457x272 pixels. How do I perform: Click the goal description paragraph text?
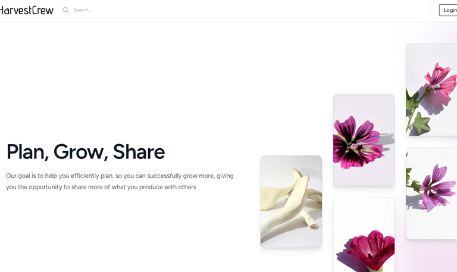coord(120,182)
